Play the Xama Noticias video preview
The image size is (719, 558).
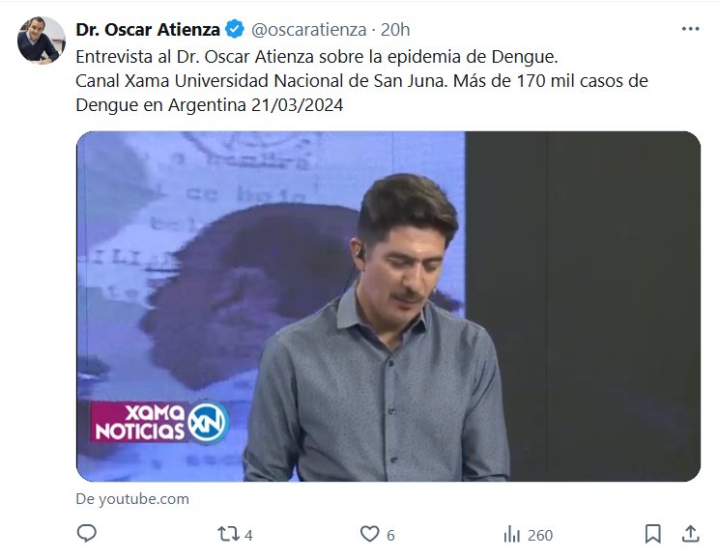coord(388,306)
